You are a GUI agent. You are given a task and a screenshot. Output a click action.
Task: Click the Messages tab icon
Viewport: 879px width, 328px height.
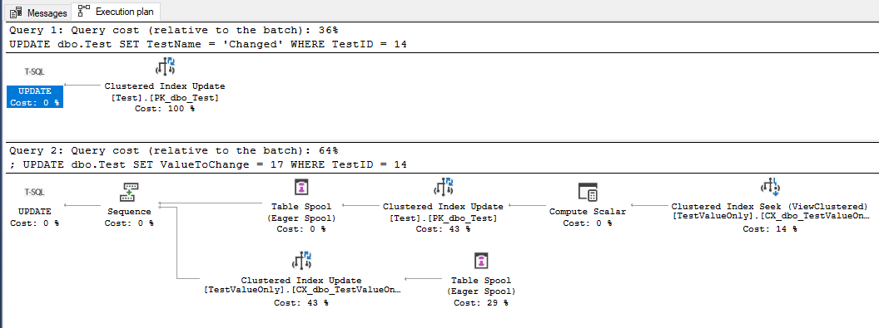[x=16, y=12]
